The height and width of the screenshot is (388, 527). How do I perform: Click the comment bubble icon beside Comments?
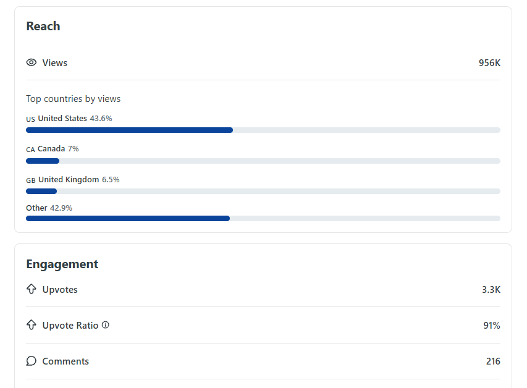coord(31,361)
